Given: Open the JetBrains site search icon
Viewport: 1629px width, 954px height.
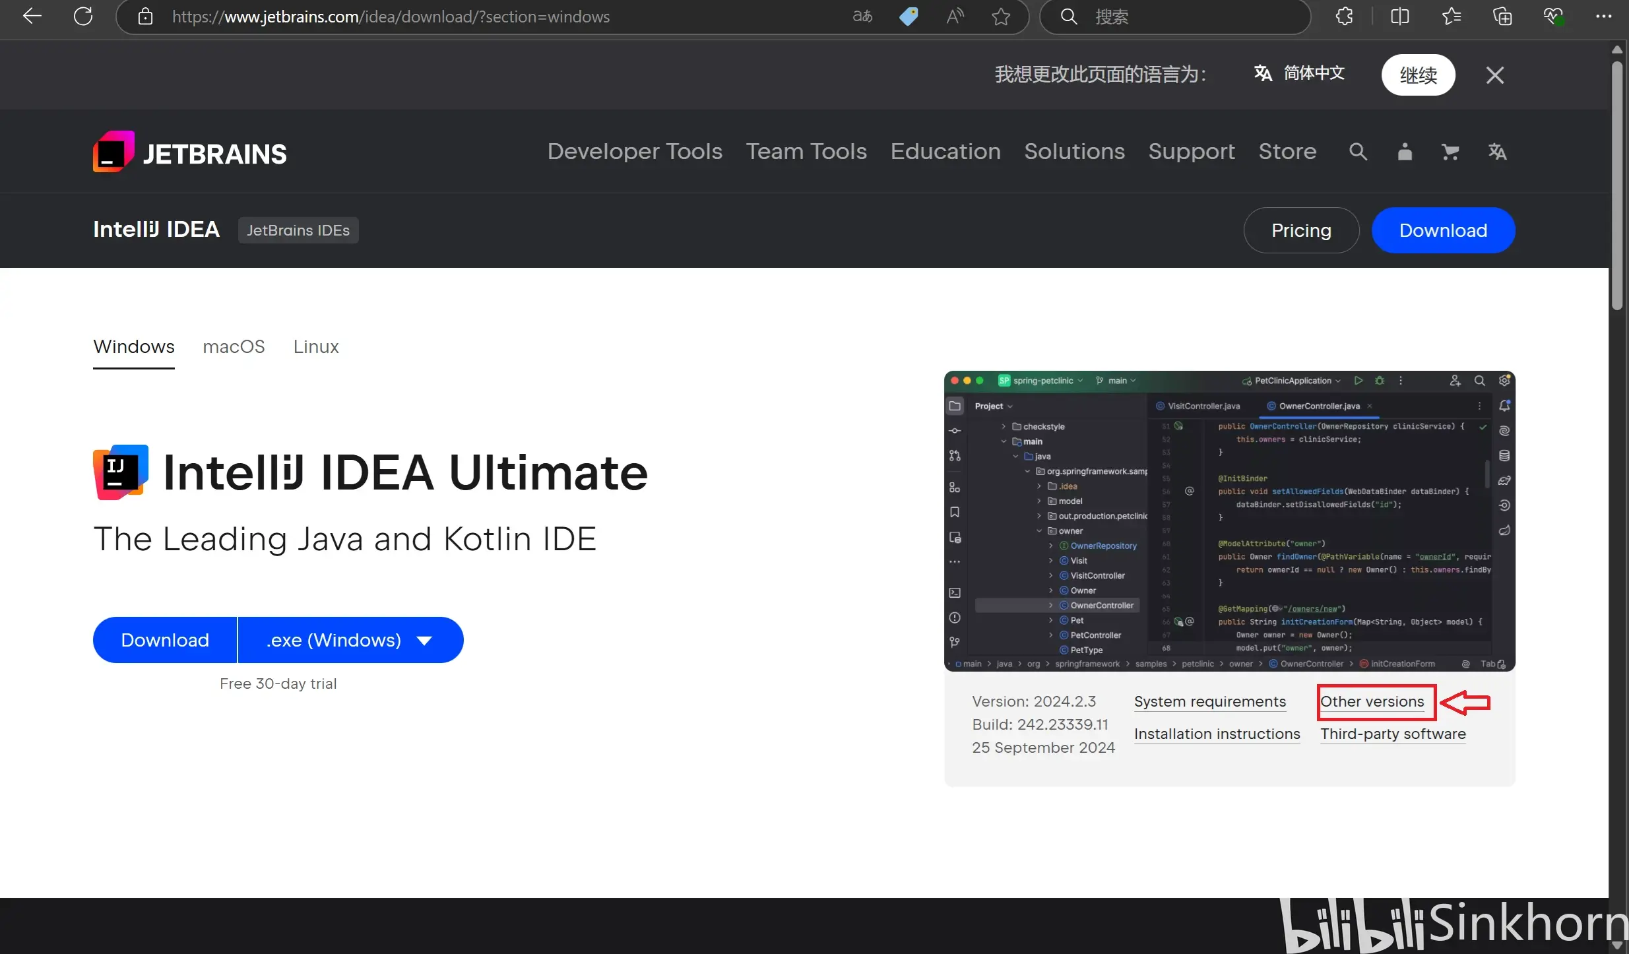Looking at the screenshot, I should pyautogui.click(x=1358, y=152).
